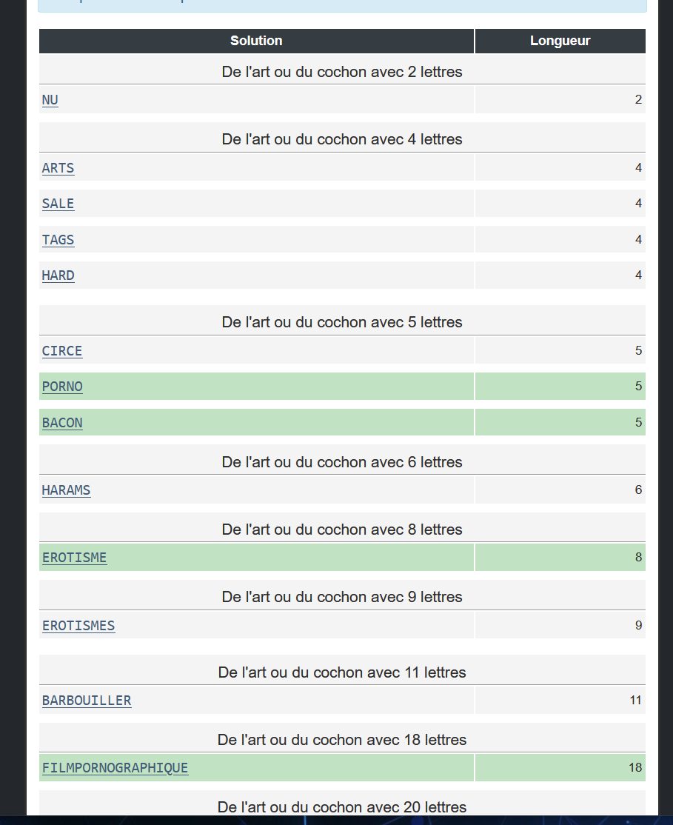Open the SALE solution link
The image size is (673, 825).
pyautogui.click(x=58, y=204)
